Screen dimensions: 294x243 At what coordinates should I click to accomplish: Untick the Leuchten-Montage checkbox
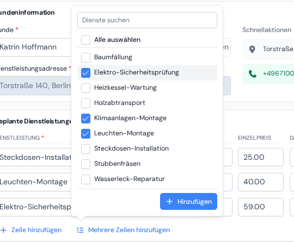point(85,134)
